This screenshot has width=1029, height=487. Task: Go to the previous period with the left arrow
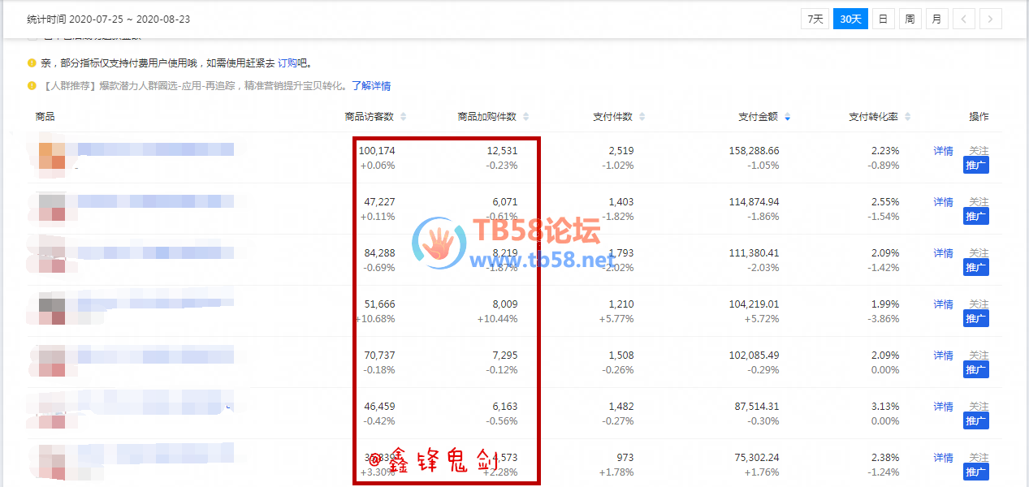964,19
